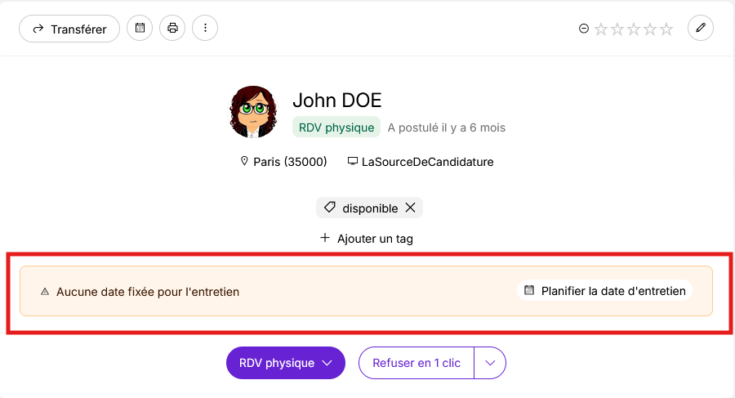
Task: Click Refuser en 1 clic button
Action: point(416,363)
